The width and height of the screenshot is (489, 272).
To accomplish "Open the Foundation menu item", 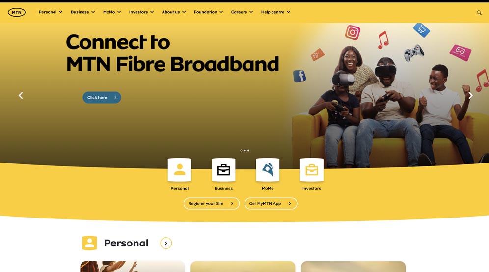I will click(208, 12).
